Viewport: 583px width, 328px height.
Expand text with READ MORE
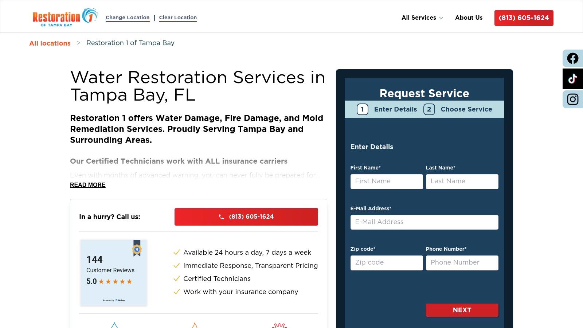coord(88,185)
